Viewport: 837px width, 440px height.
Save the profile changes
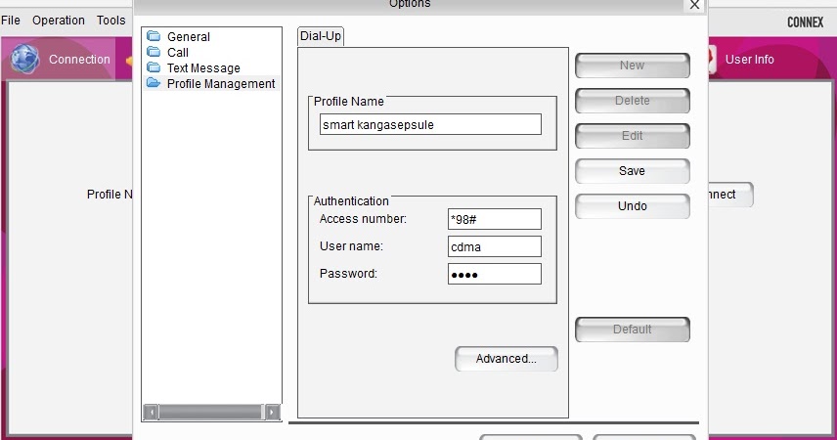[x=632, y=171]
